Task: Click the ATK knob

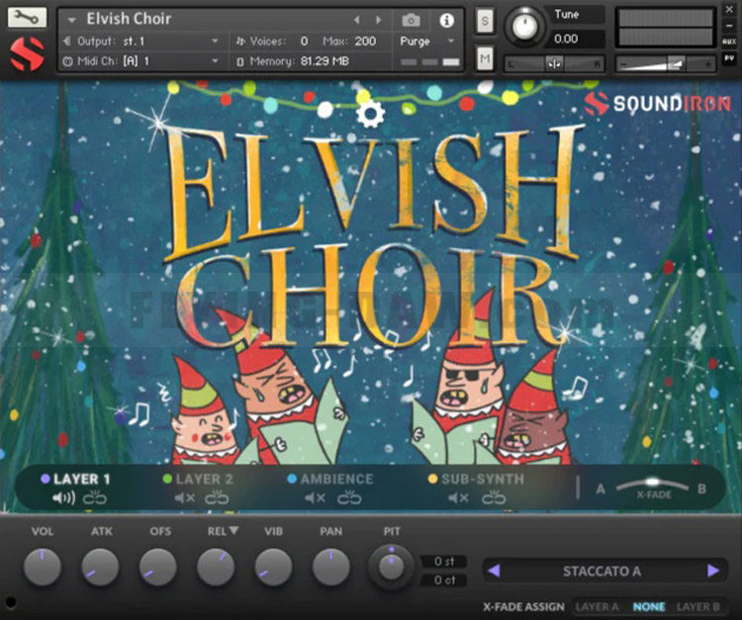Action: click(x=100, y=567)
